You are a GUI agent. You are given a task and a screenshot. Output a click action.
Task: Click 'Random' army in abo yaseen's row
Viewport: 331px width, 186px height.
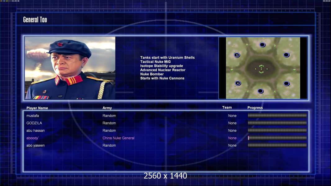click(109, 145)
